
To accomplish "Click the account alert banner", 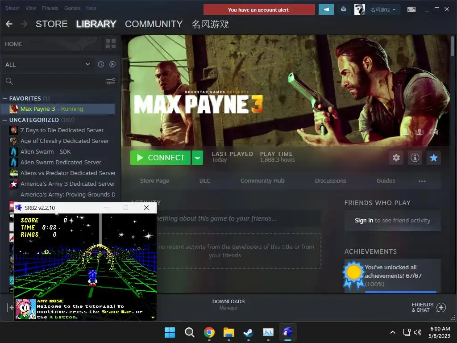I will [259, 10].
